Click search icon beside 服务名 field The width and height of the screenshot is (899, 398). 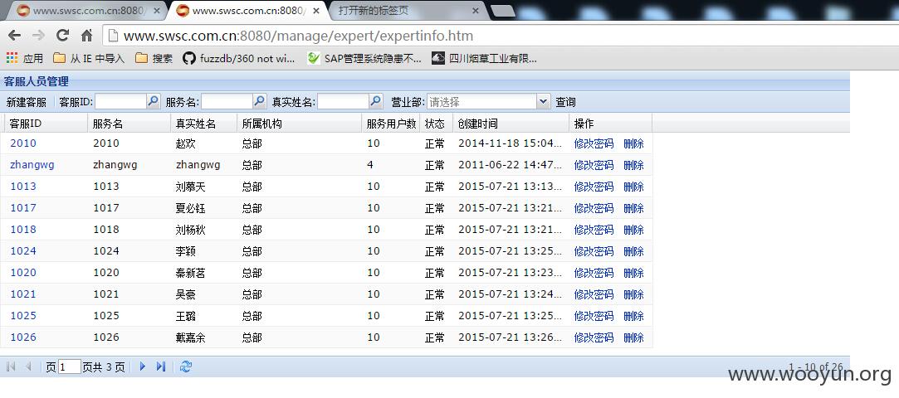[x=260, y=101]
